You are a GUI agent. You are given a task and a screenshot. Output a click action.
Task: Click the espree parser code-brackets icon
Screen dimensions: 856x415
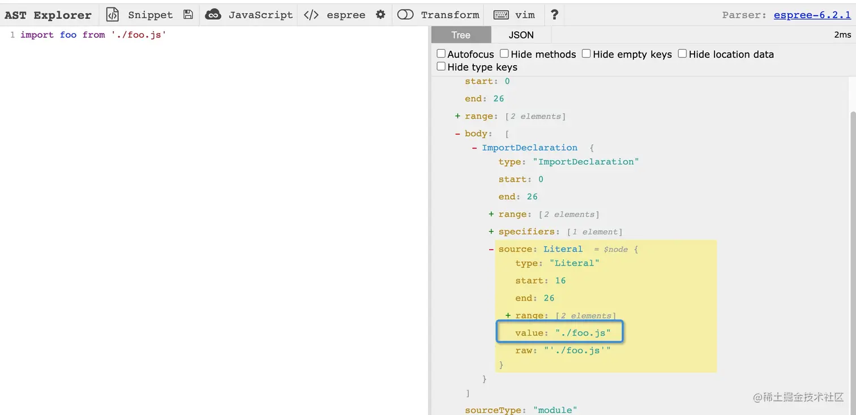[311, 15]
